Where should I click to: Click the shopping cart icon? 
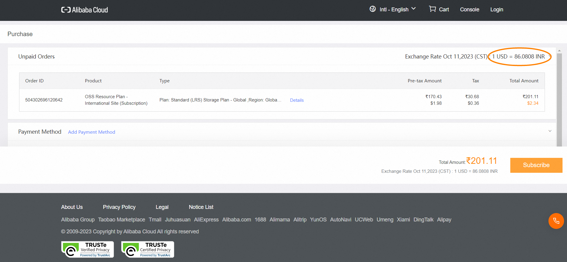point(432,9)
